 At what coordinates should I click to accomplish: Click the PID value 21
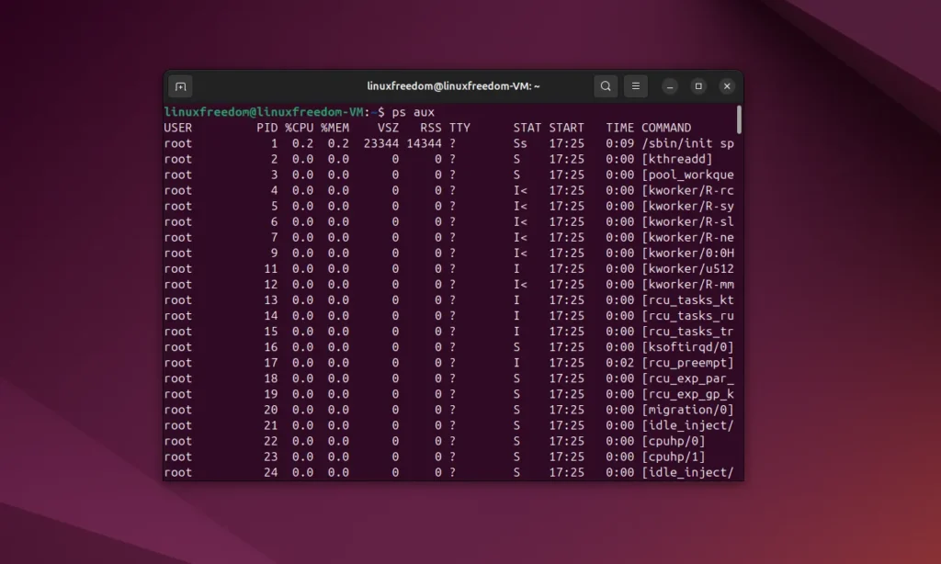pos(271,425)
